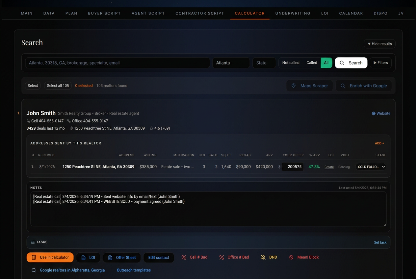The width and height of the screenshot is (416, 279).
Task: Click magnifier icon in Enrich with Google
Action: [x=343, y=86]
